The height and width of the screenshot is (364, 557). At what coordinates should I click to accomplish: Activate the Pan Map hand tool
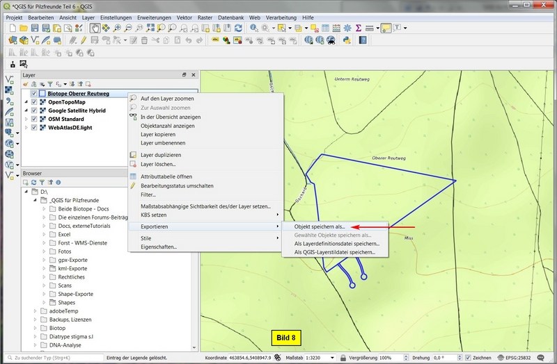click(x=95, y=28)
